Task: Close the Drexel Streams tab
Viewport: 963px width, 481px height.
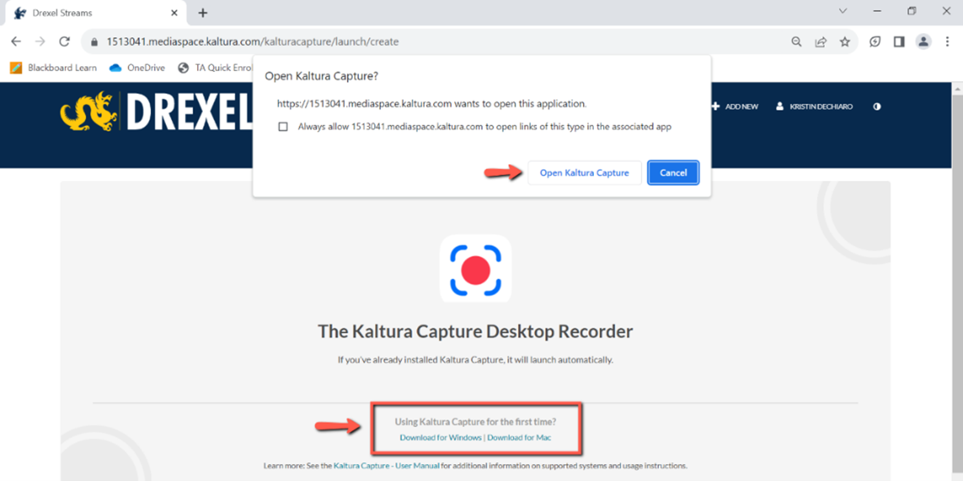Action: [174, 13]
